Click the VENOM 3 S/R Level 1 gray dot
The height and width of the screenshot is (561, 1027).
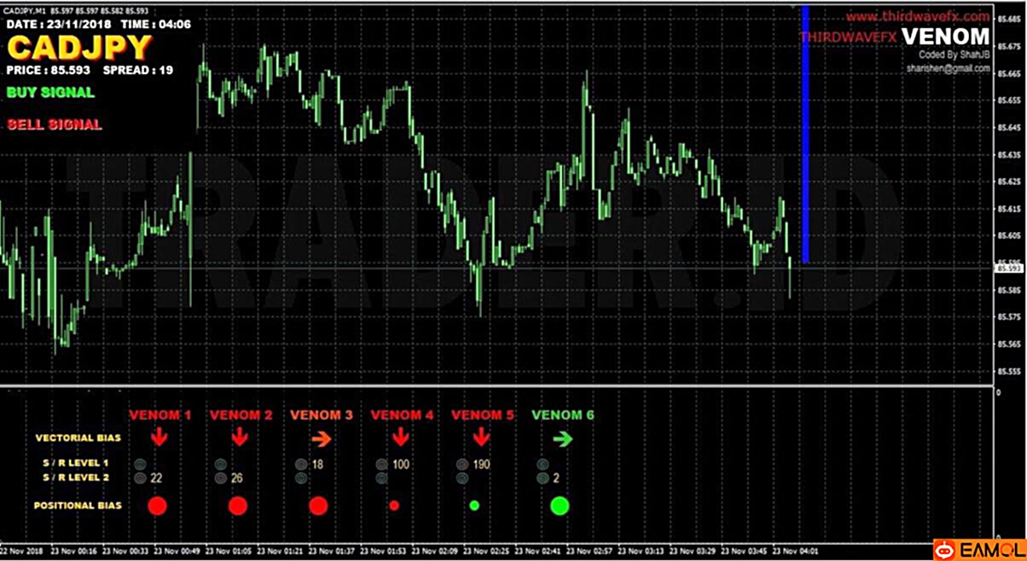301,465
